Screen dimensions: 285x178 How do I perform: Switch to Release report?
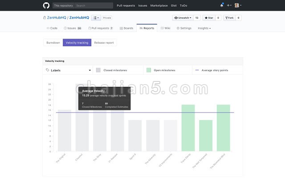click(104, 43)
